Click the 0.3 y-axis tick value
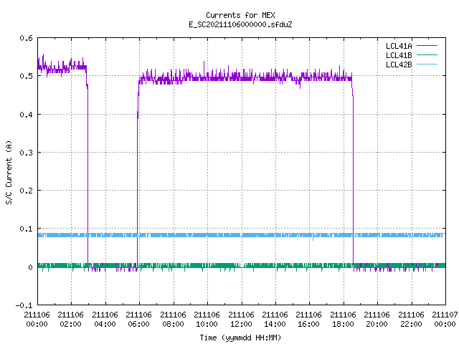Viewport: 459px width, 344px height. [26, 153]
